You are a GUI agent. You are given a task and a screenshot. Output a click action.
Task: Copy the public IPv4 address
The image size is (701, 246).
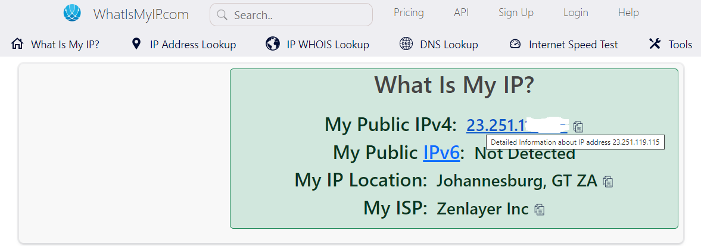[578, 127]
